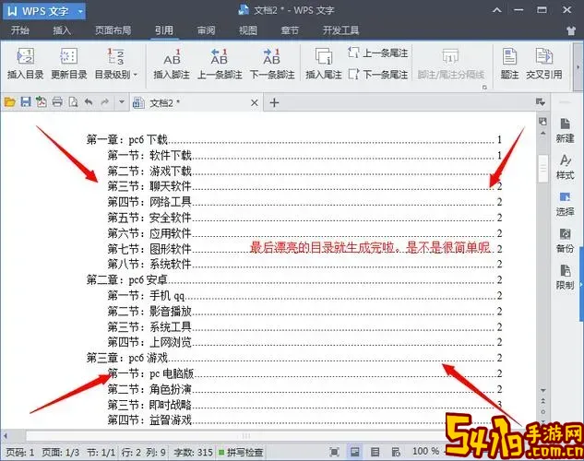584x461 pixels.
Task: Switch to the 视图 tab
Action: 247,30
